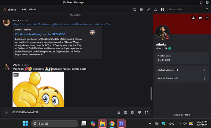
Task: Click s6hotz's avatar beside the message
Action: click(6, 67)
